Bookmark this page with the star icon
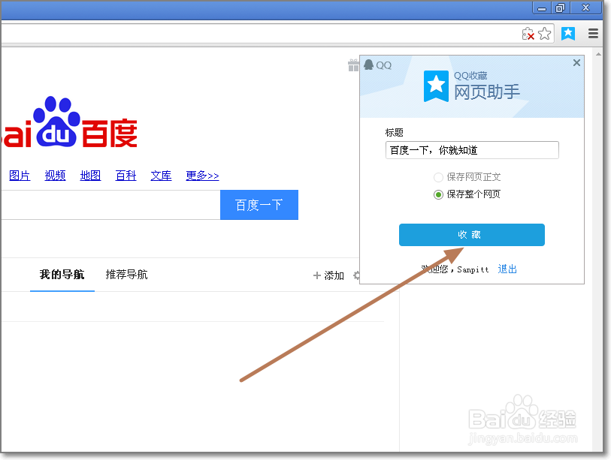The width and height of the screenshot is (611, 460). tap(544, 34)
